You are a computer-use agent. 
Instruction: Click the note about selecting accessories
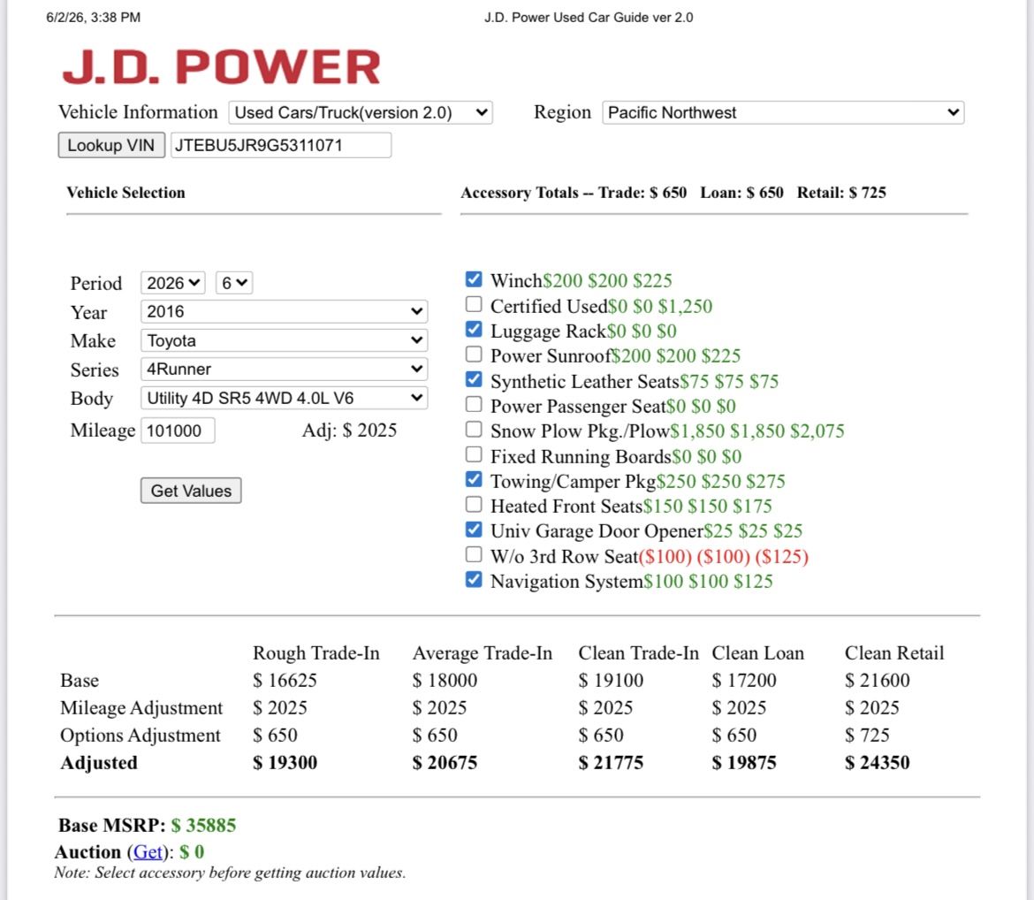[x=230, y=873]
